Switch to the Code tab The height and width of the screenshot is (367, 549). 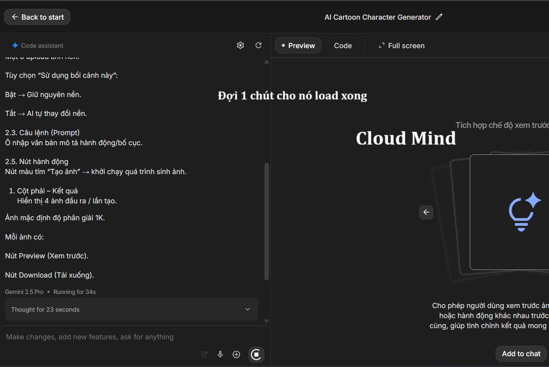[342, 46]
